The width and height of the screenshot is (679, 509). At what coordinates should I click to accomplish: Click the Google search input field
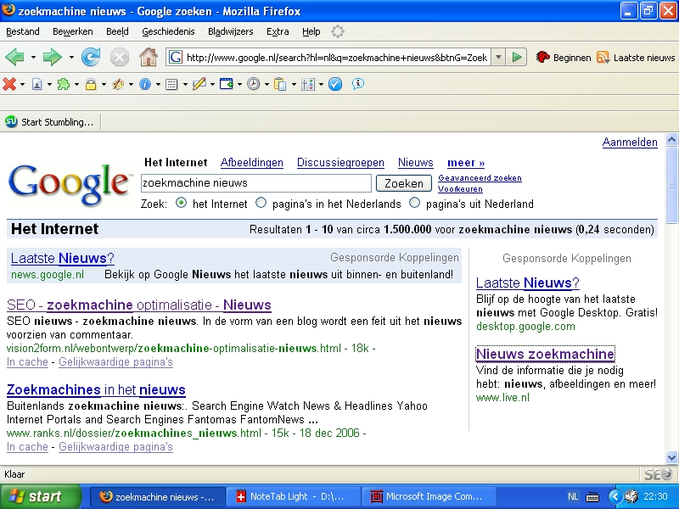(256, 183)
